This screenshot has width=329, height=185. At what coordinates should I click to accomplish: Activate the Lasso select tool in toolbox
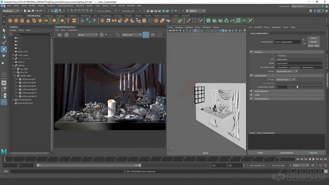pyautogui.click(x=4, y=37)
